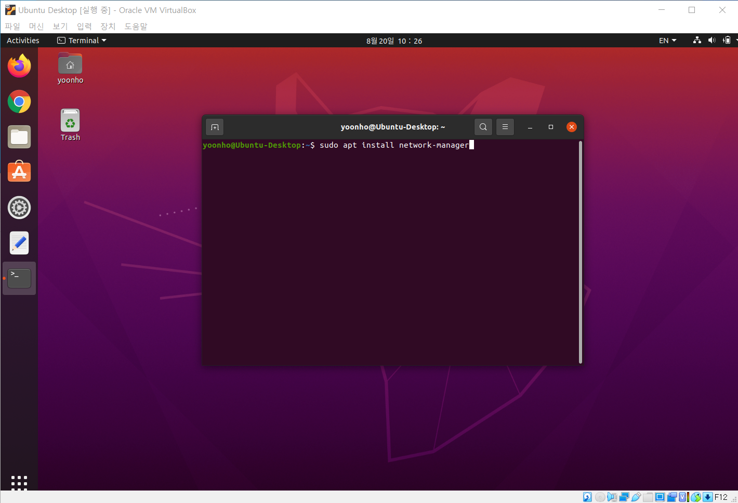Click VirtualBox CPU virtualization status icon
The image size is (738, 503).
684,497
